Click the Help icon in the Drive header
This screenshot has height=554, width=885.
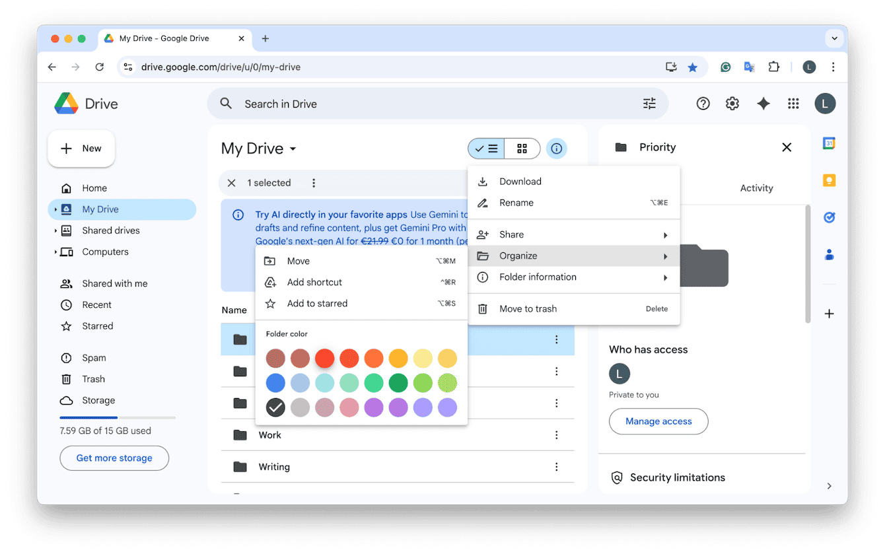coord(703,104)
